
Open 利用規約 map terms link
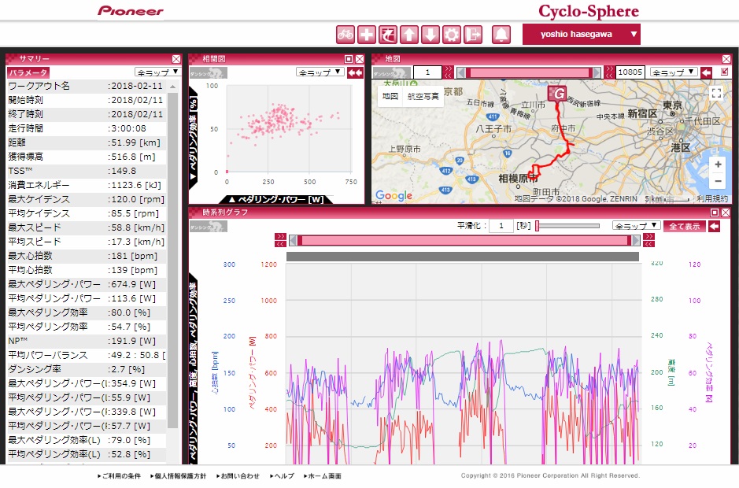tap(711, 199)
